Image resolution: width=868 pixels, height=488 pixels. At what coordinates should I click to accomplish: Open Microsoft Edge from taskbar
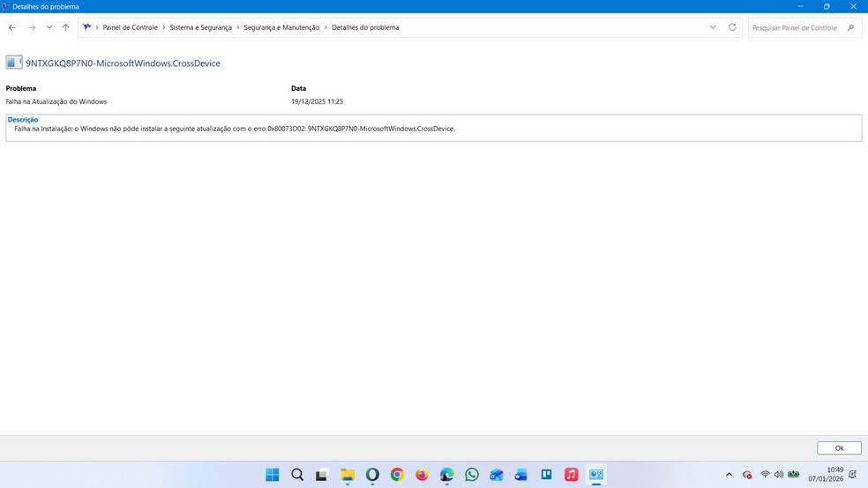(446, 475)
